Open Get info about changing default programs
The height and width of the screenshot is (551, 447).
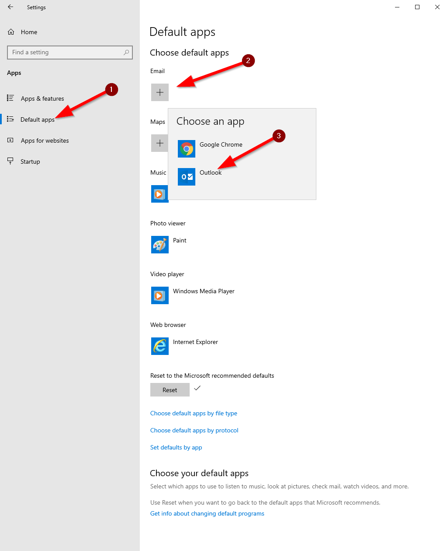pyautogui.click(x=207, y=514)
